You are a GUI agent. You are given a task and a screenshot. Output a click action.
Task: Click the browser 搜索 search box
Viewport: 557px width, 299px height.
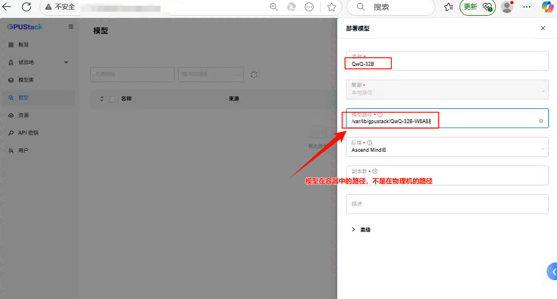tap(391, 7)
